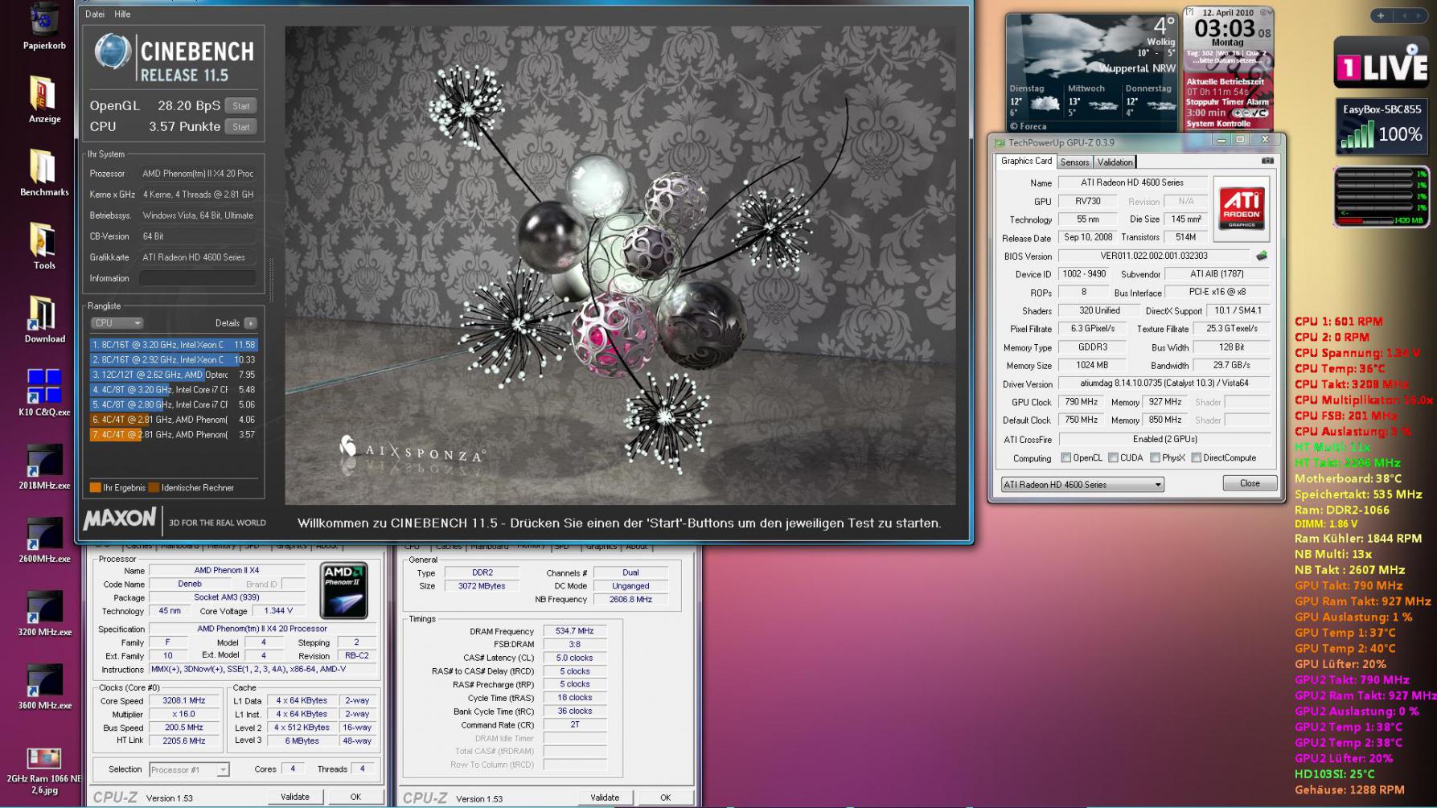Open the CPU ranking dropdown in Cinebench
The width and height of the screenshot is (1437, 808).
(x=117, y=323)
